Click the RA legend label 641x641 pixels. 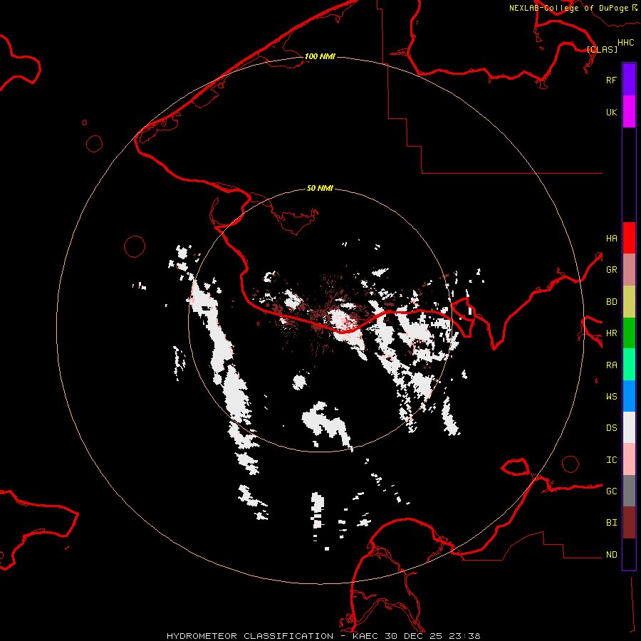tap(611, 365)
